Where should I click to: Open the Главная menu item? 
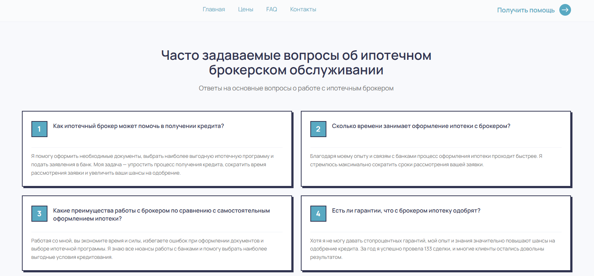(214, 9)
